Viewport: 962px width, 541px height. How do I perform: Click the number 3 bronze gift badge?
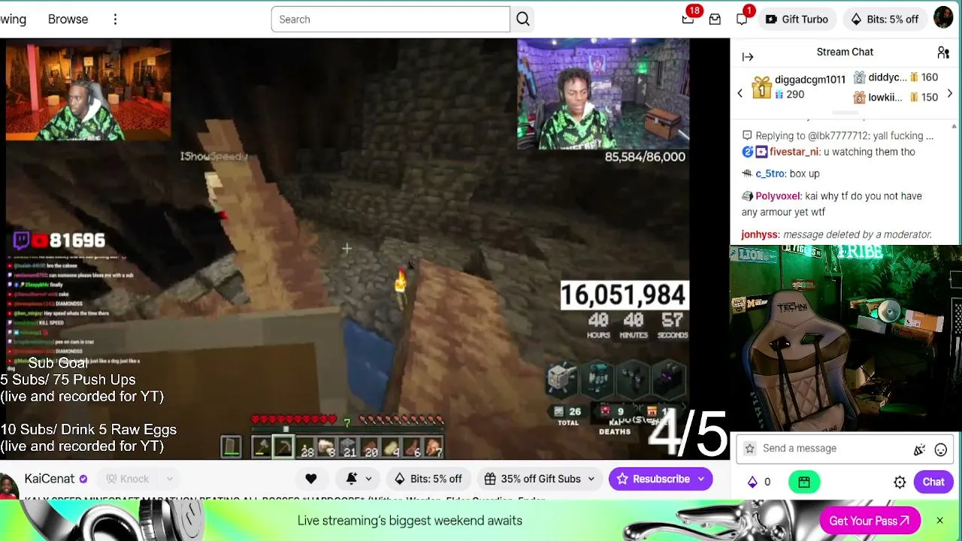tap(859, 97)
